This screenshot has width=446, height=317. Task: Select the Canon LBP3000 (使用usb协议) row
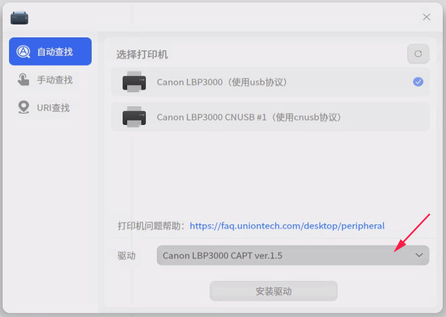coord(270,82)
